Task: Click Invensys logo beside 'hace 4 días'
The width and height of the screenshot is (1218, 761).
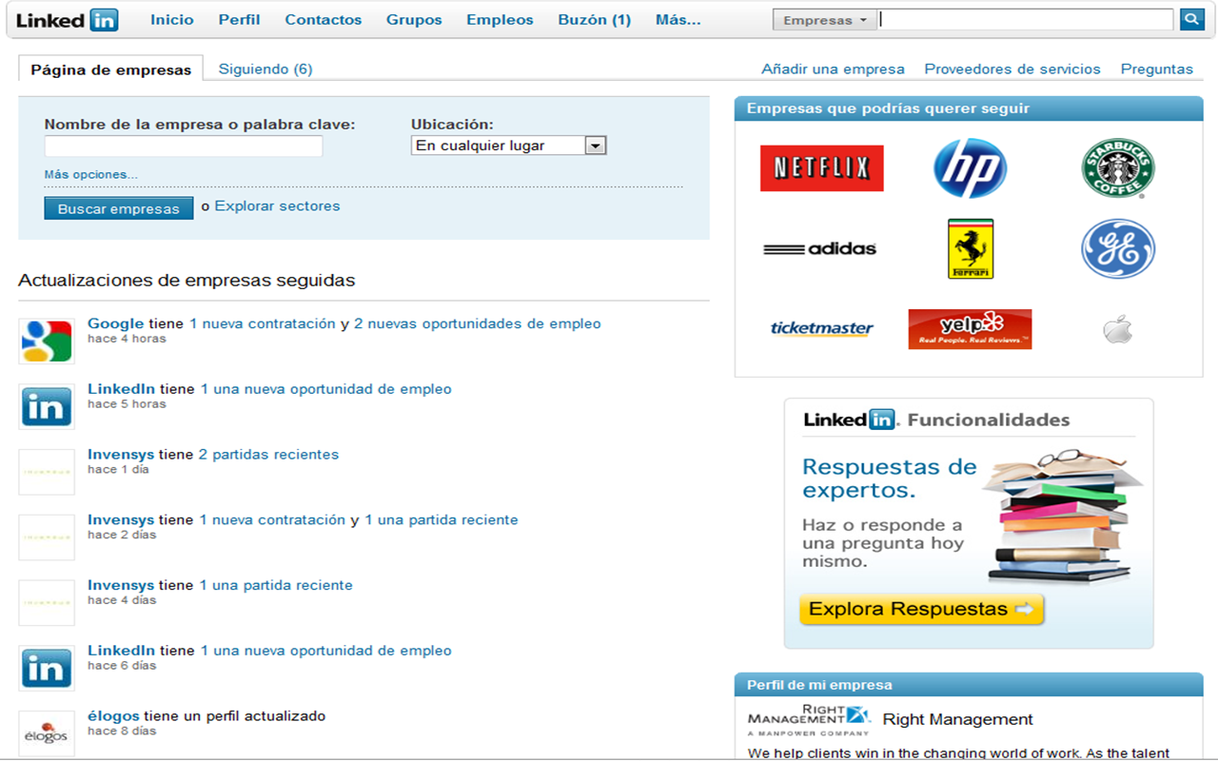Action: (x=47, y=603)
